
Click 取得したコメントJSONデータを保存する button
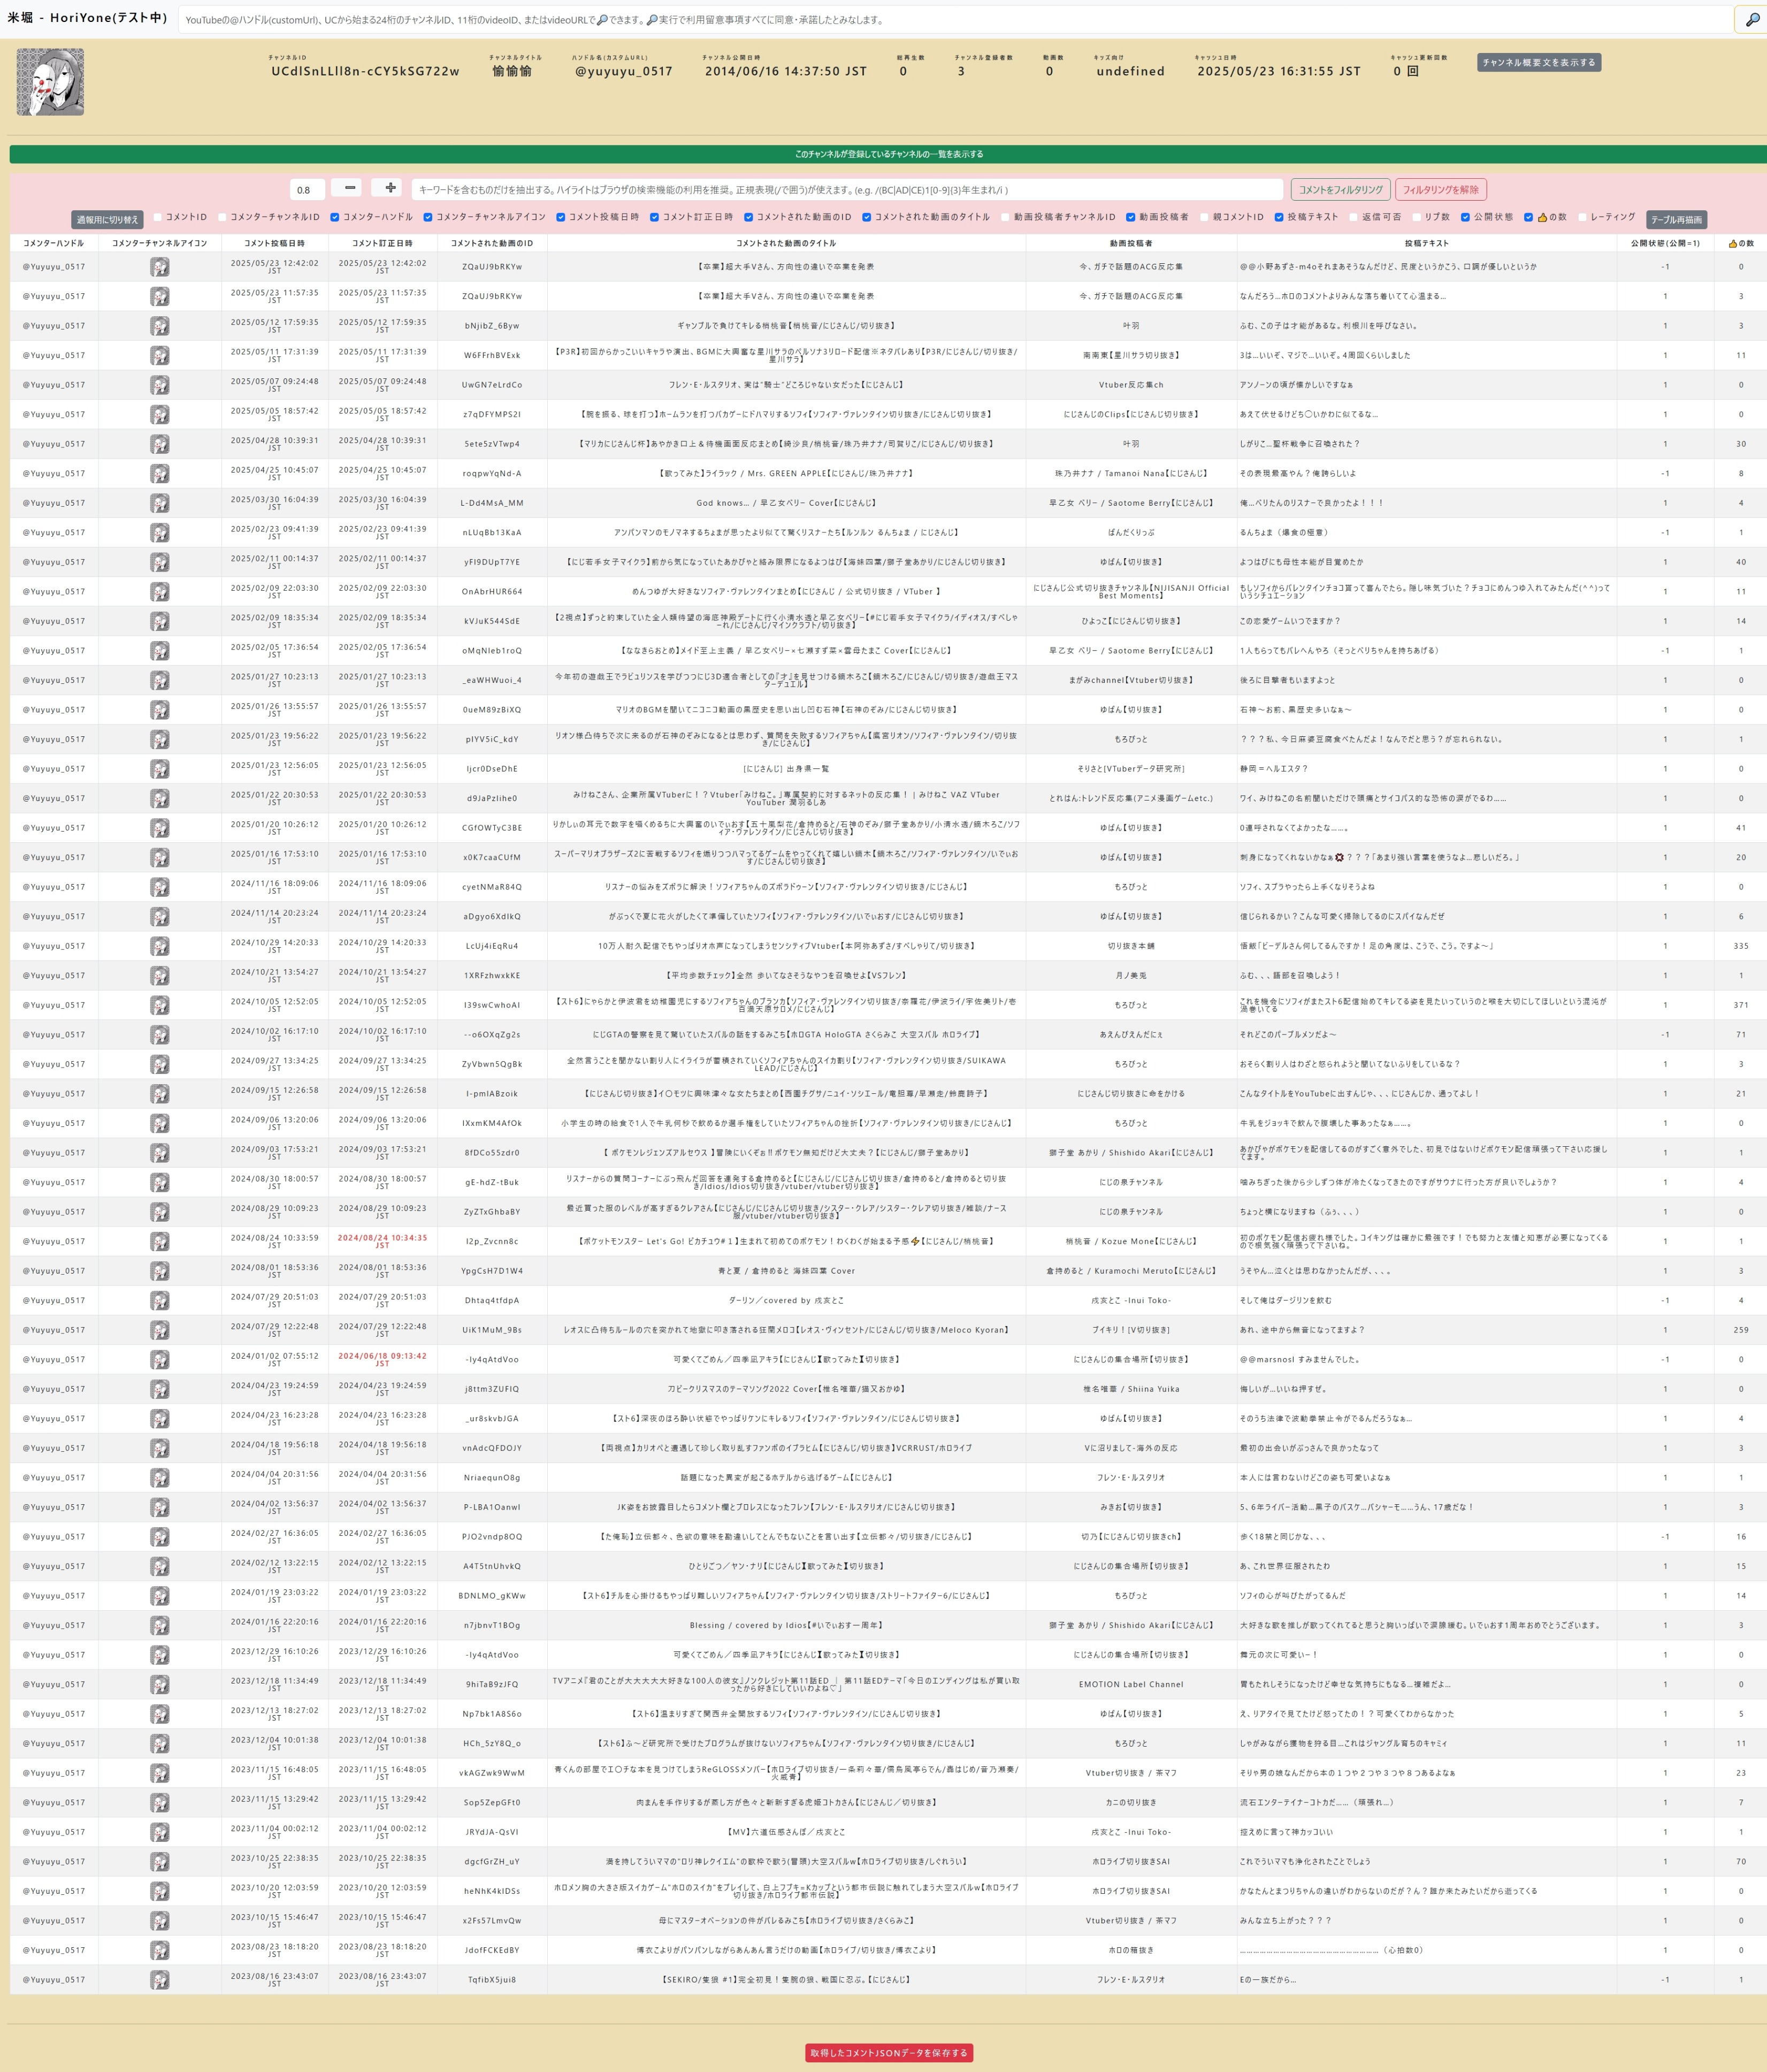click(889, 2052)
